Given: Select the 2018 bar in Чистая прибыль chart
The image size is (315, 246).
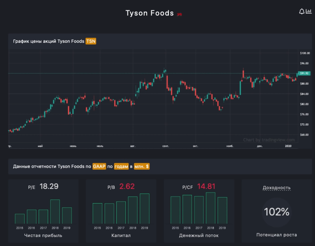Looking at the screenshot, I should click(55, 212).
